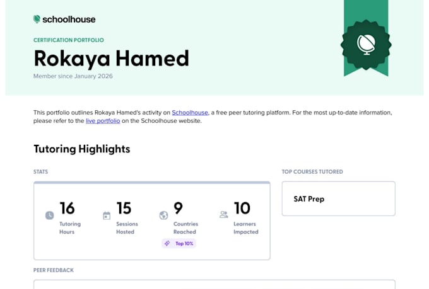Click the schoolhouse wordmark text

(69, 20)
